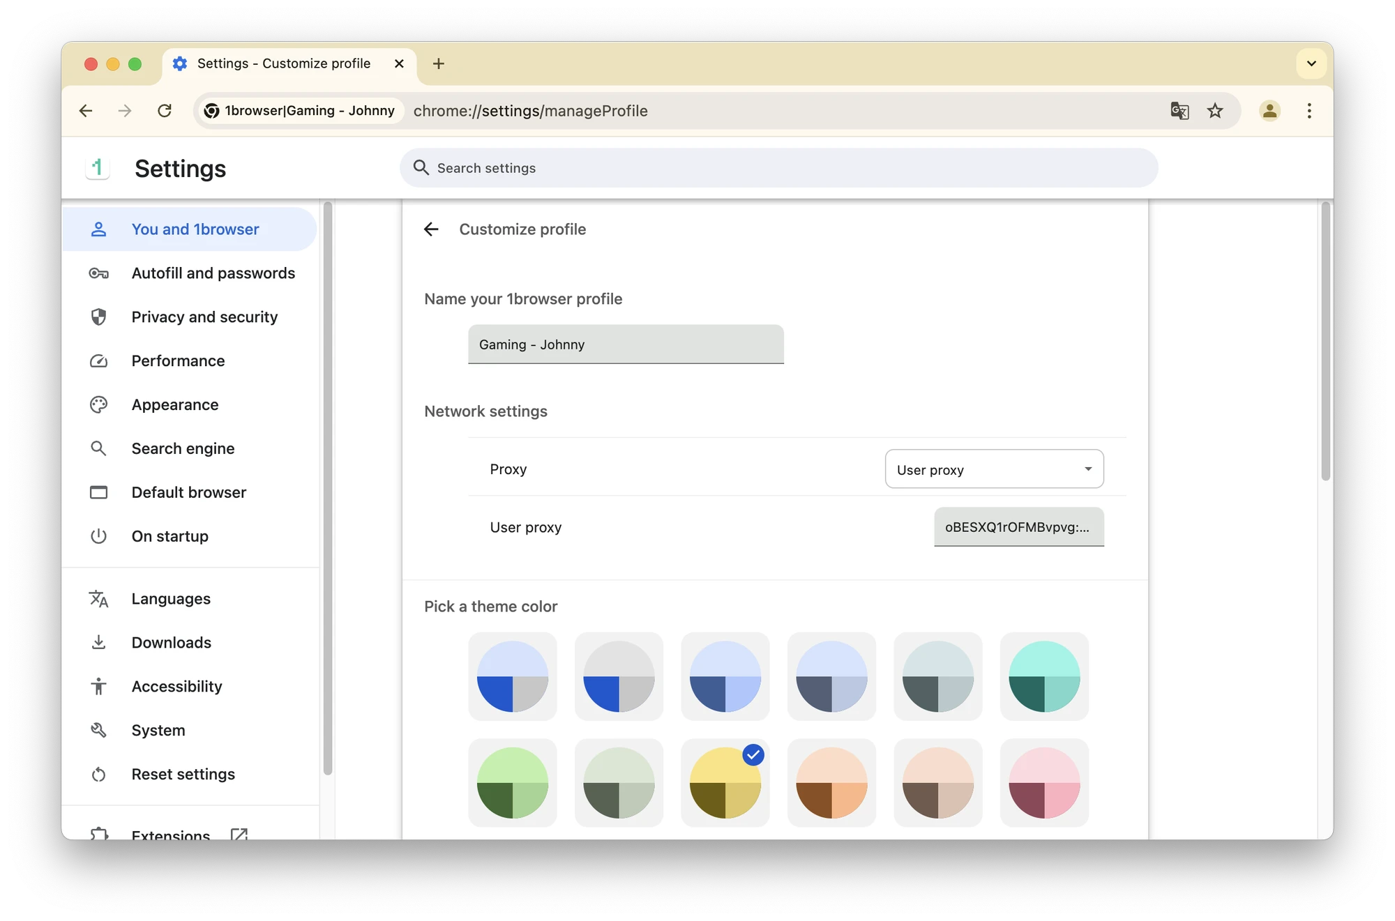Click the wrench icon for System
The width and height of the screenshot is (1395, 921).
tap(98, 731)
